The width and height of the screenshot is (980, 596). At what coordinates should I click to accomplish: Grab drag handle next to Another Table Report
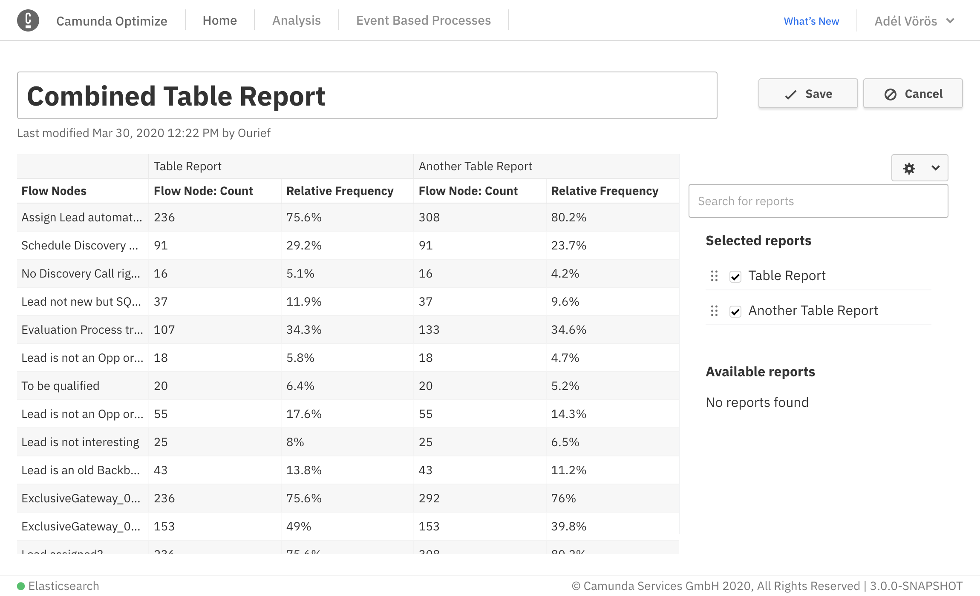click(715, 311)
